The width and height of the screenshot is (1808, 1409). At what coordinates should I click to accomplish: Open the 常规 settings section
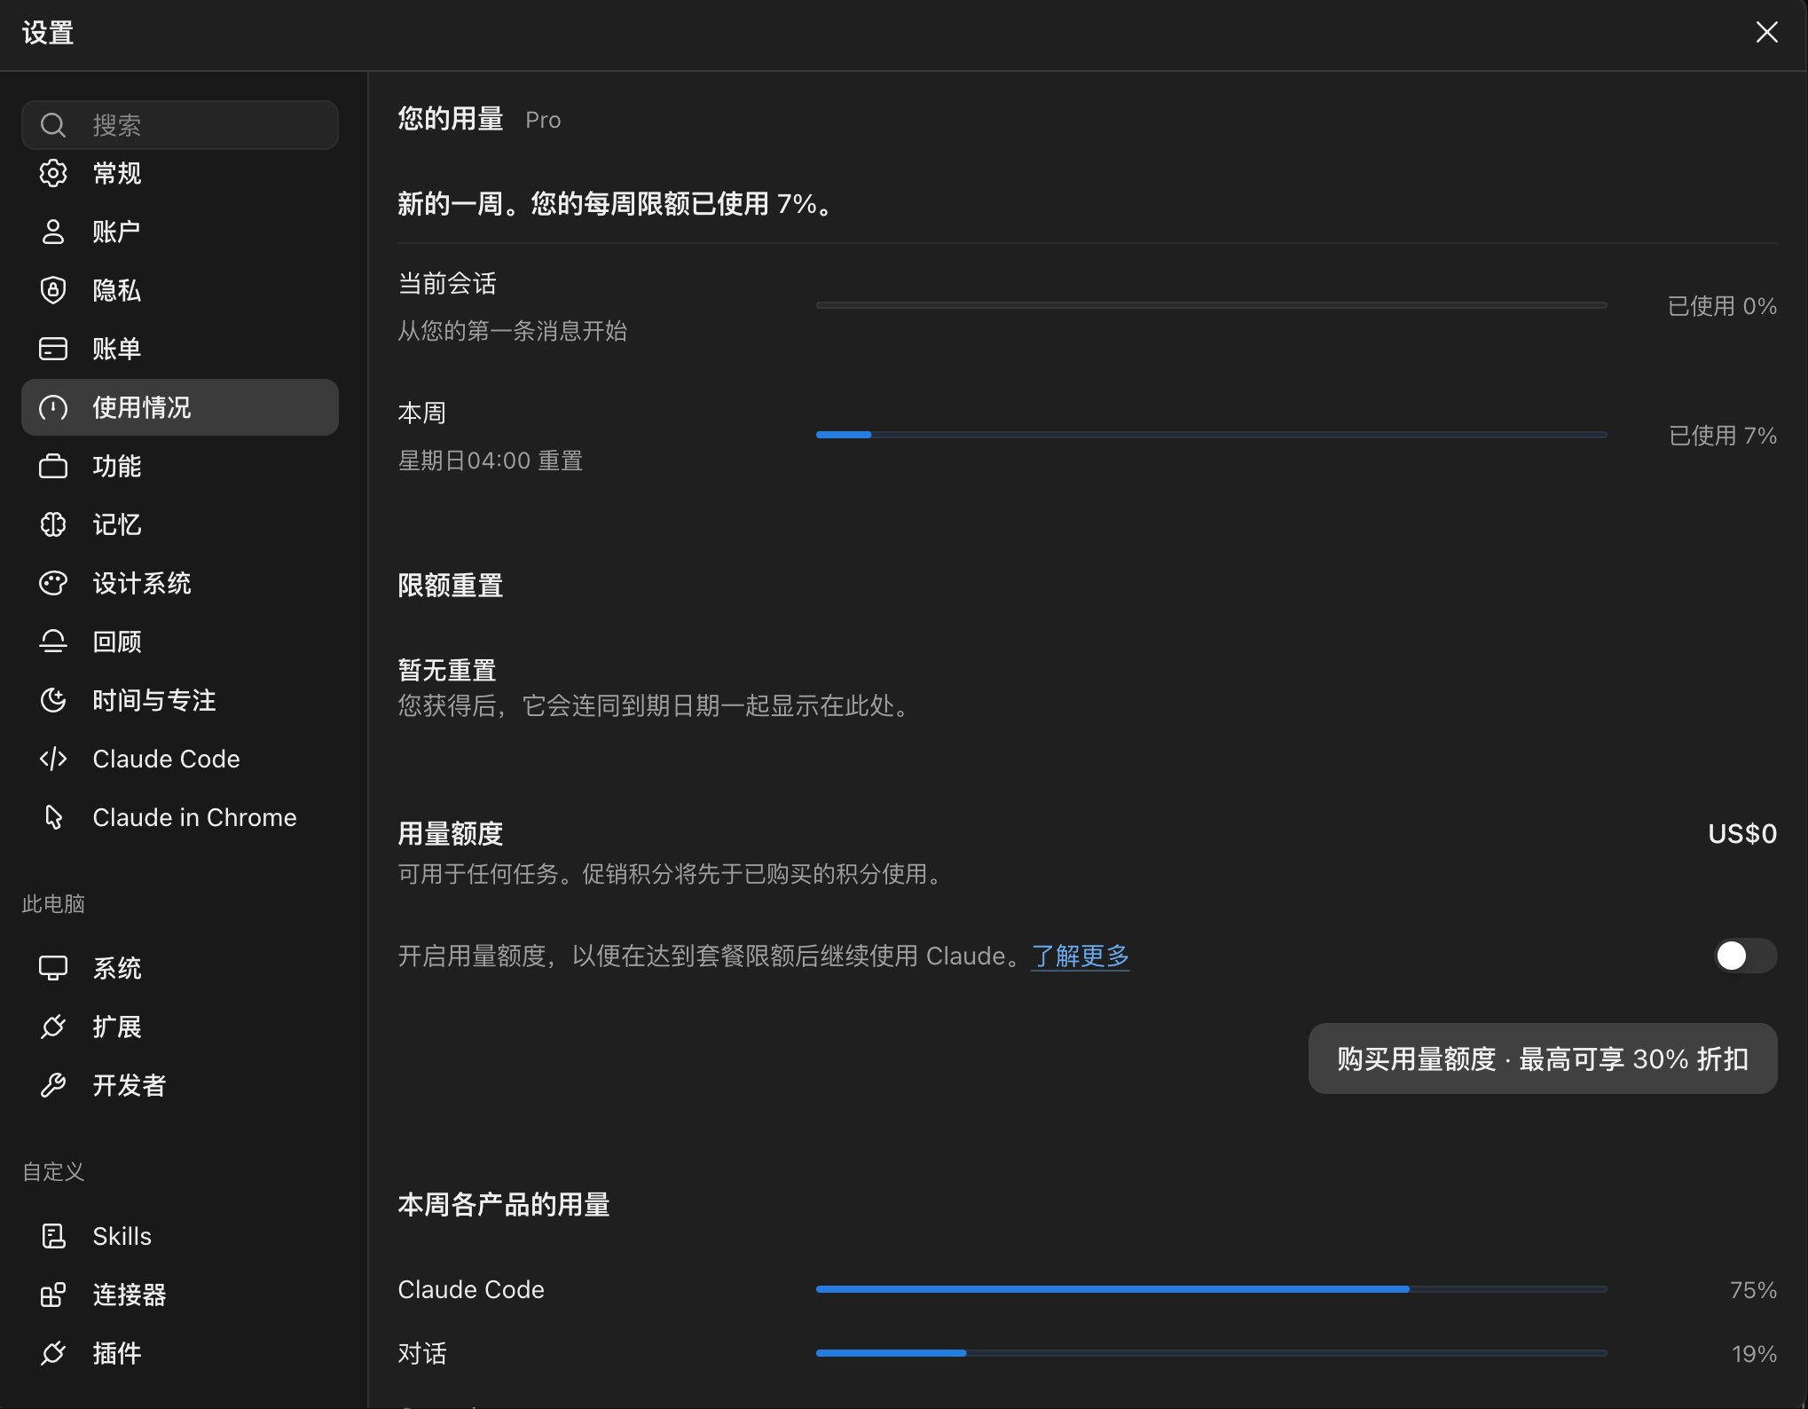[180, 173]
